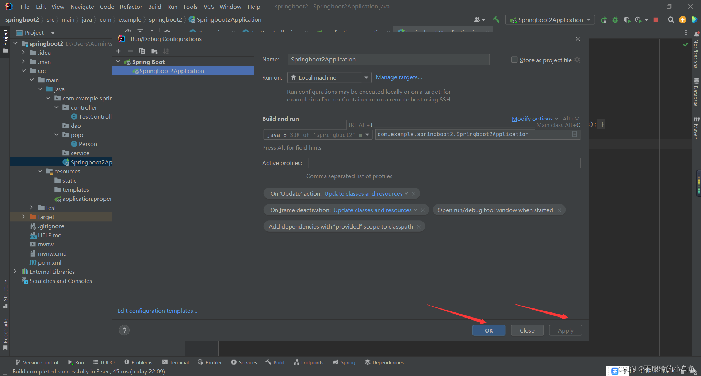Click the OK button
Viewport: 701px width, 376px height.
tap(489, 330)
